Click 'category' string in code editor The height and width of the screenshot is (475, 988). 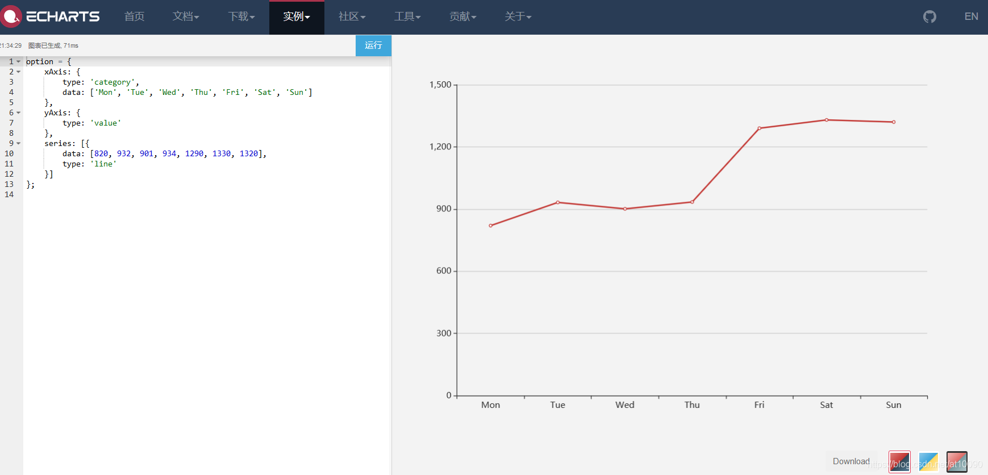click(x=112, y=82)
